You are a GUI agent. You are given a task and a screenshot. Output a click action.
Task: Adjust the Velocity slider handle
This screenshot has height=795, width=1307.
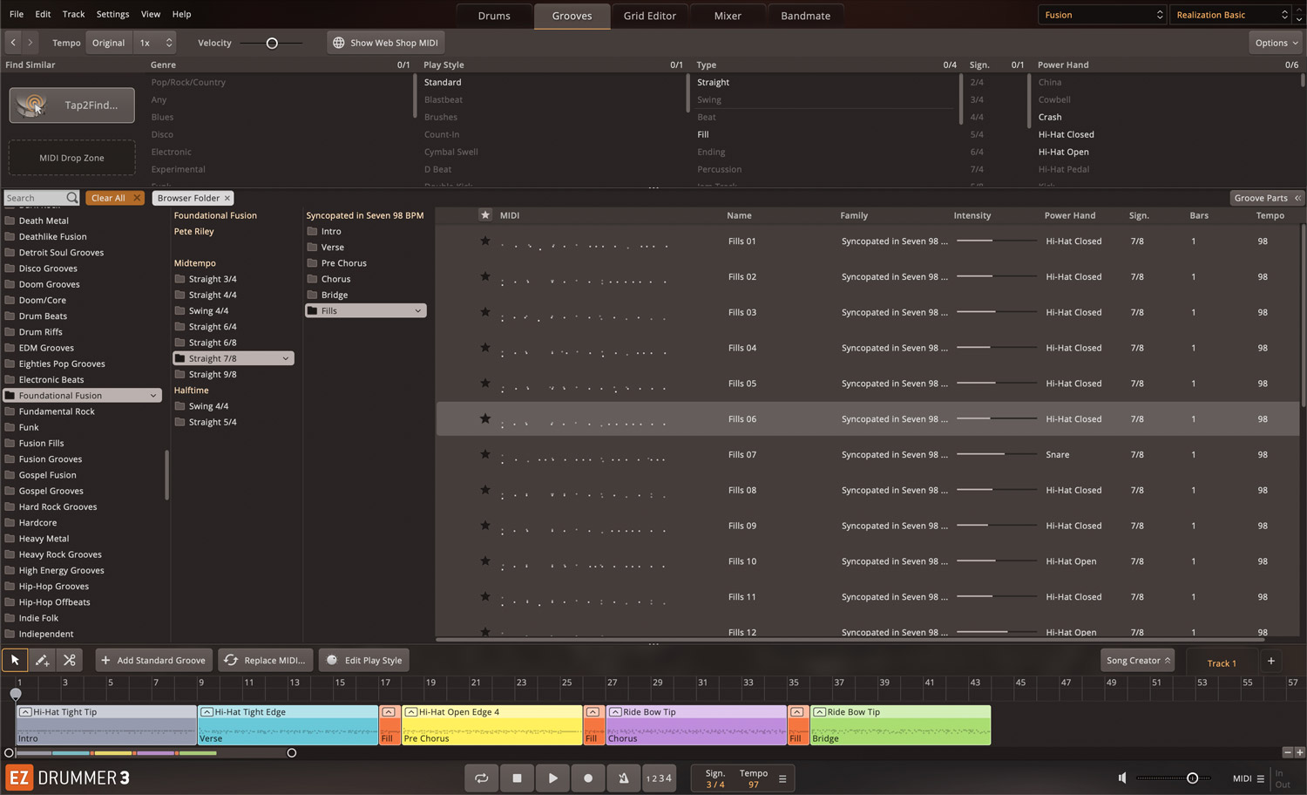tap(272, 43)
